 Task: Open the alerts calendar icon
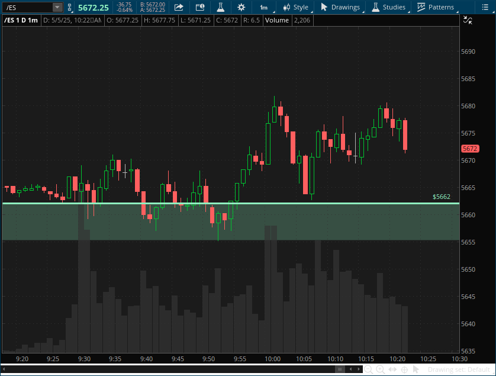point(200,7)
